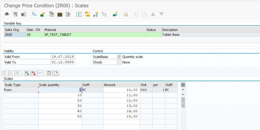This screenshot has height=130, width=260.
Task: Insert a scale row with green plus icon
Action: click(27, 73)
